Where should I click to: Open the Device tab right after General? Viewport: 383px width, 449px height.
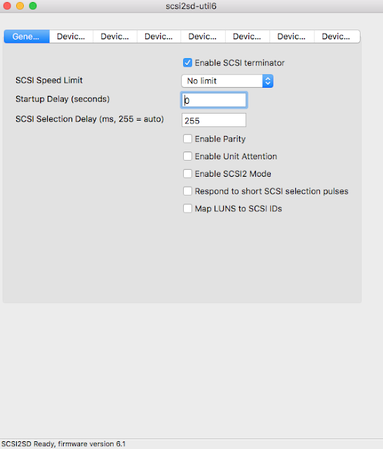pos(71,36)
